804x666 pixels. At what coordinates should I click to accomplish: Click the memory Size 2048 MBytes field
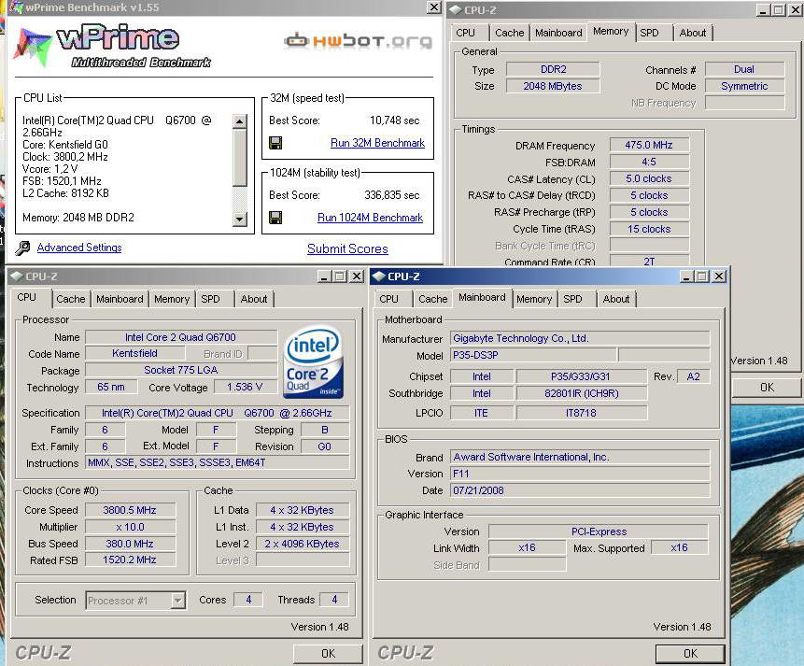click(553, 86)
